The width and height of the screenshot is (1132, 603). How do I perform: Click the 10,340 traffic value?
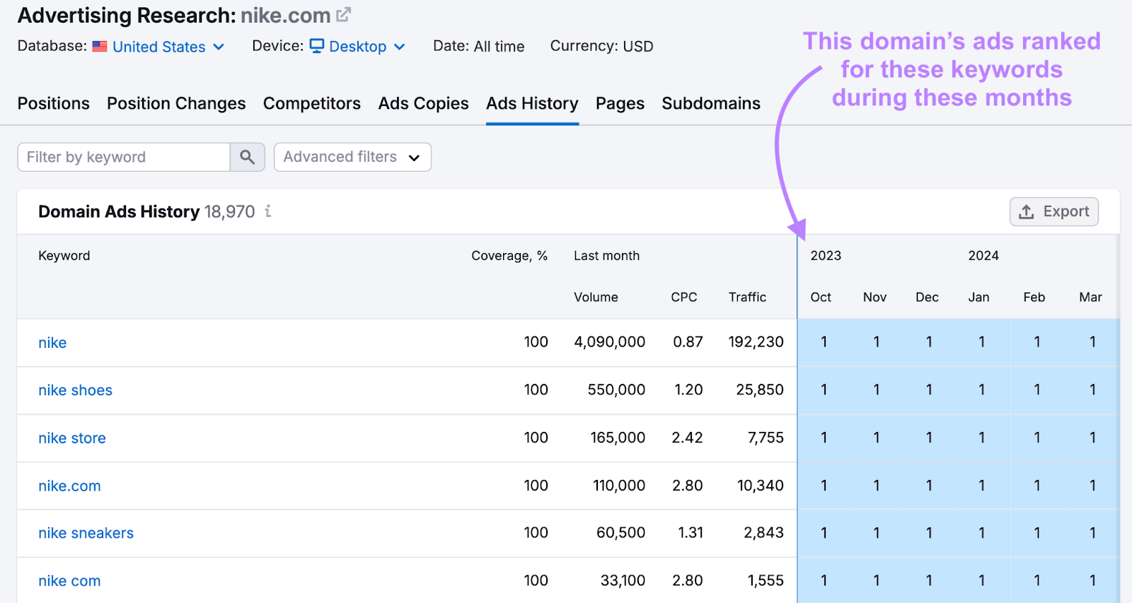(x=761, y=486)
